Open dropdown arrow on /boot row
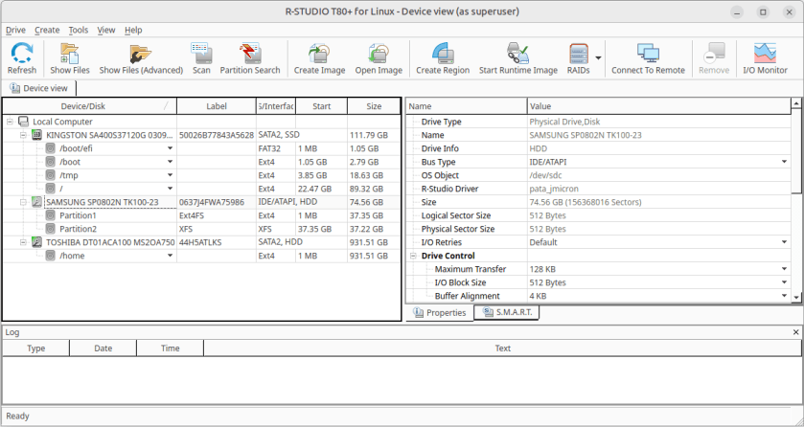 coord(170,162)
